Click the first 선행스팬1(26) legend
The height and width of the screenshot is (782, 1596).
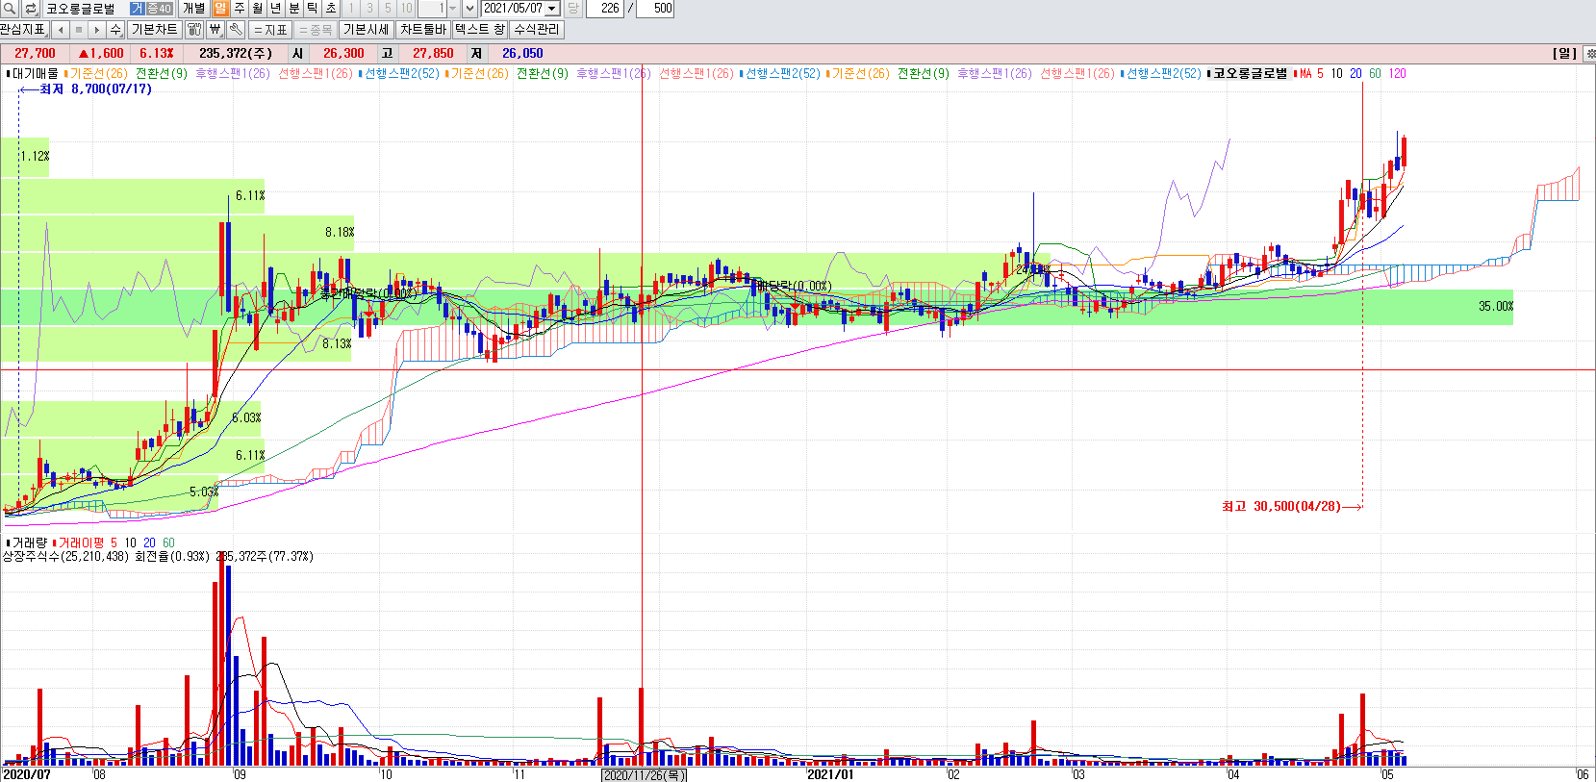coord(316,73)
